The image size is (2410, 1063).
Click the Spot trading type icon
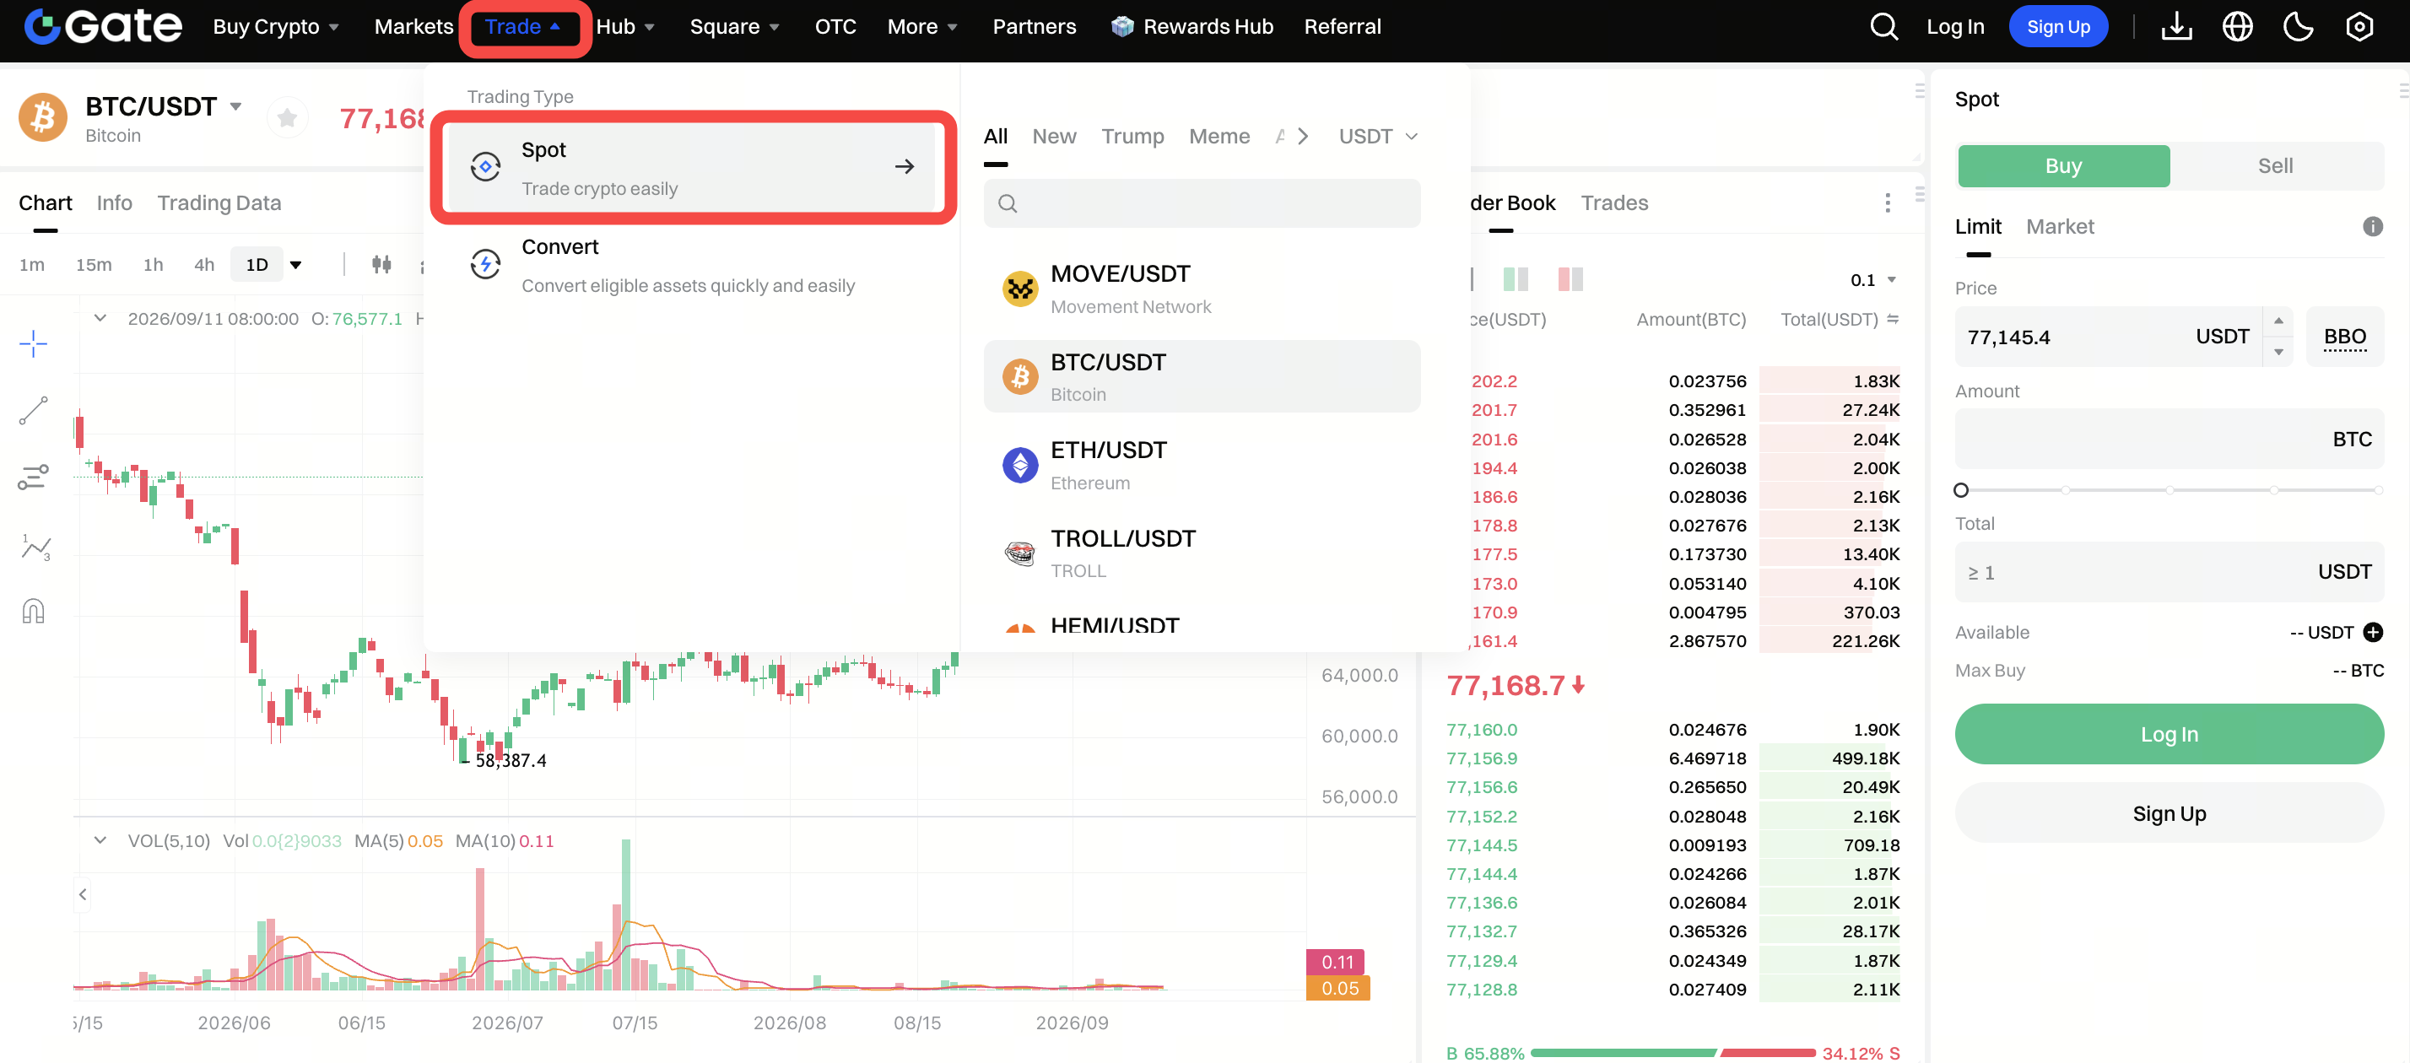(x=484, y=166)
